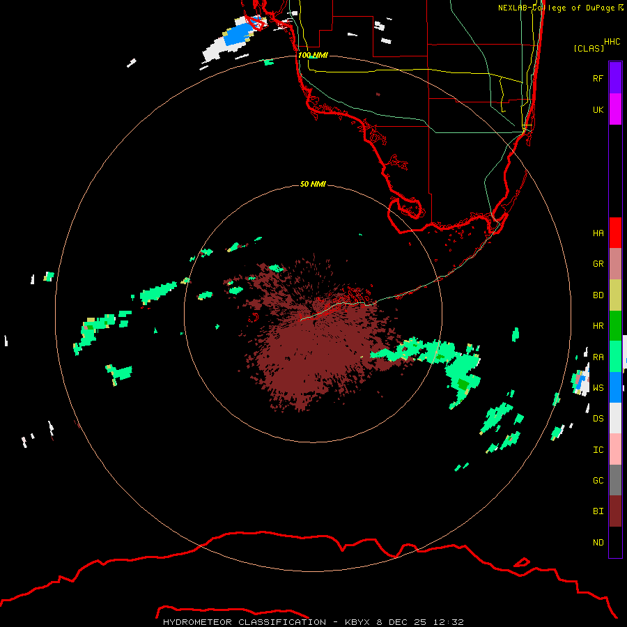
Task: Select the red HA legend swatch
Action: pyautogui.click(x=615, y=233)
